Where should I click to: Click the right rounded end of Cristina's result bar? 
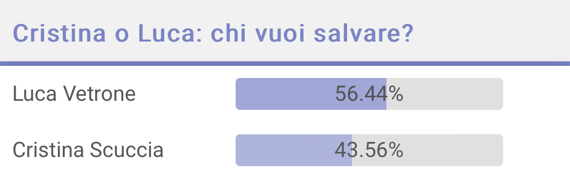pos(501,150)
